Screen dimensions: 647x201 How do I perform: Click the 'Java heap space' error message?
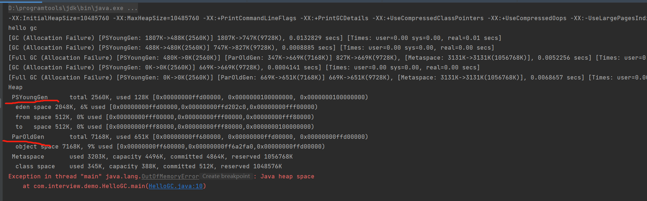(287, 177)
